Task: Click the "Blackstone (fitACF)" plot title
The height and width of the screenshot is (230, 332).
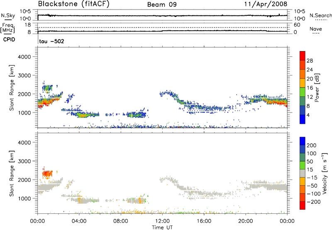Action: click(74, 4)
